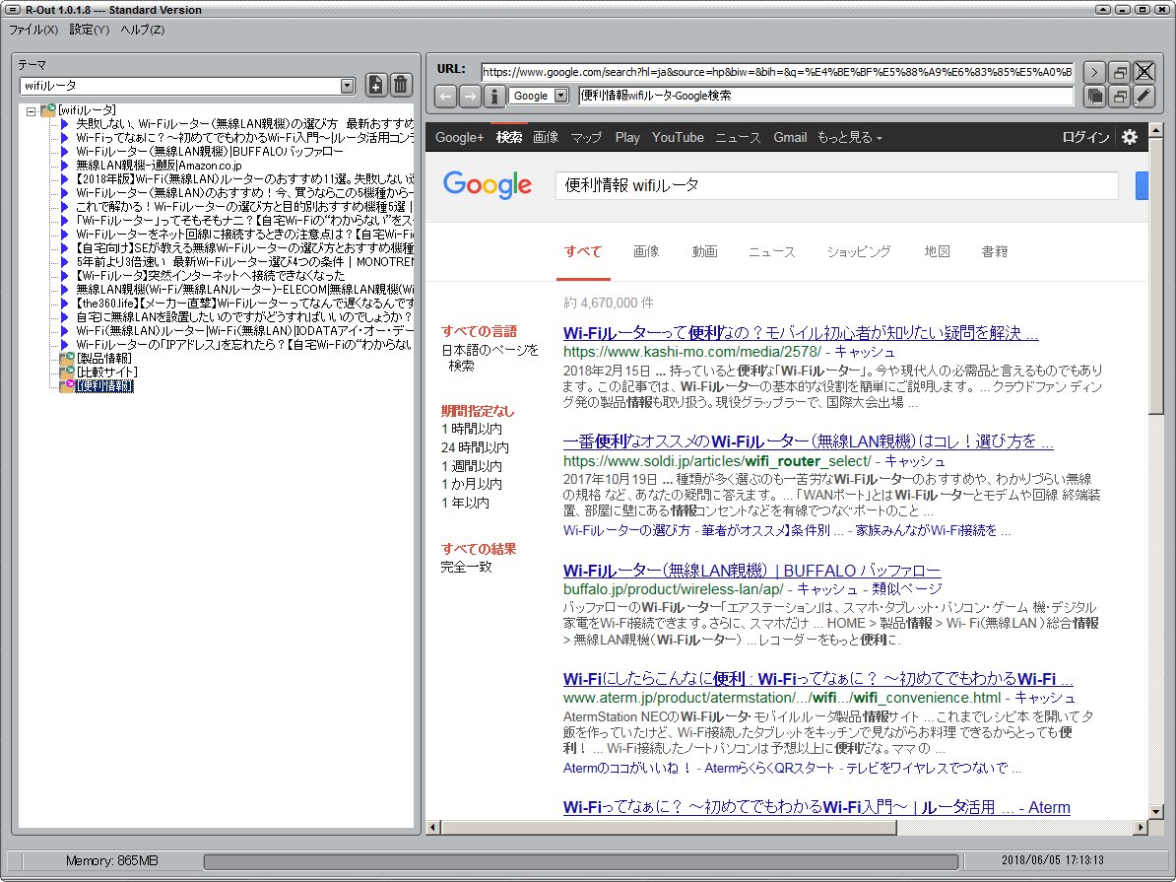Click the [wifiルータ] root folder icon

point(48,110)
